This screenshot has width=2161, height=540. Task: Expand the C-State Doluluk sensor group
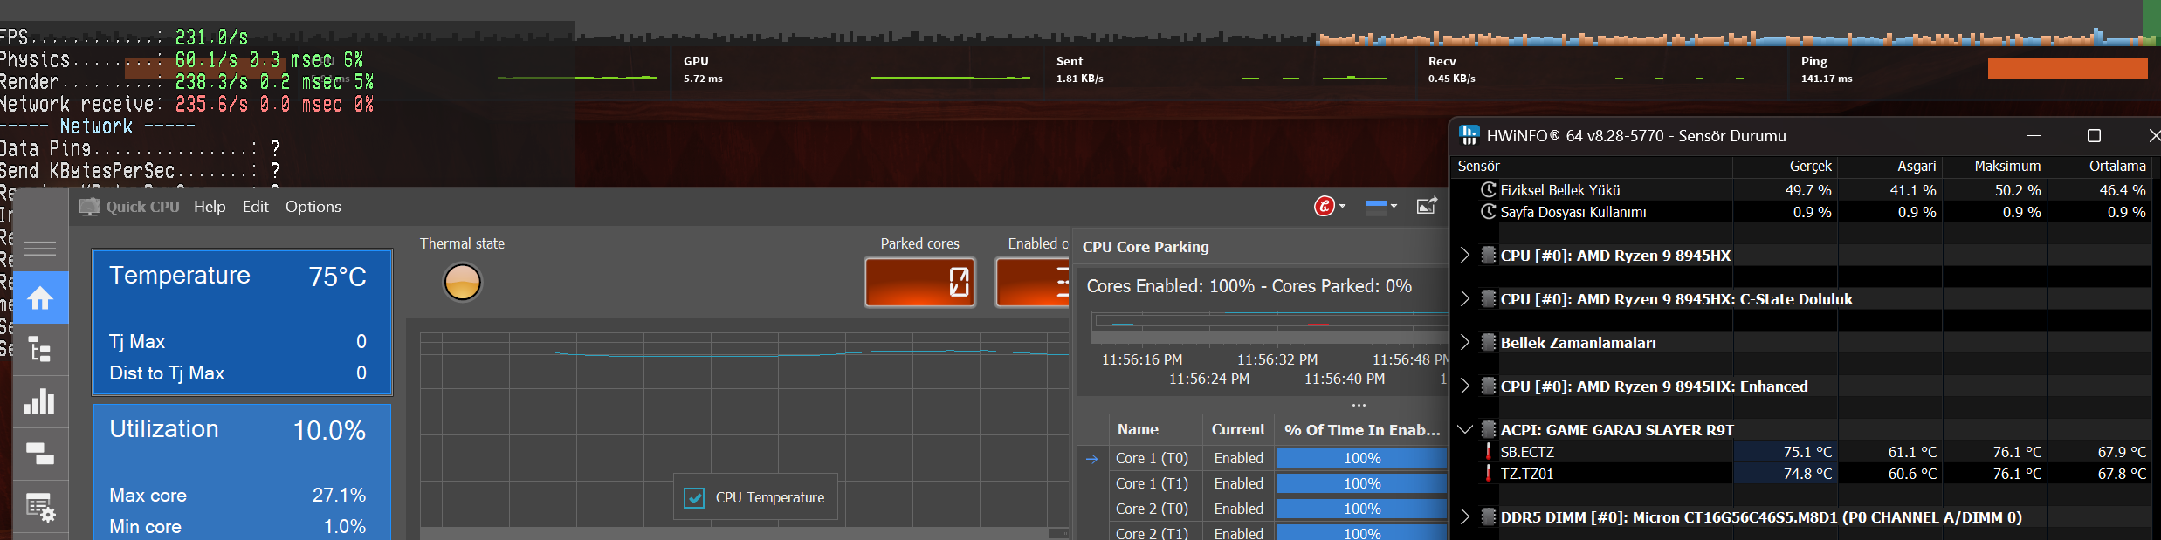point(1465,298)
